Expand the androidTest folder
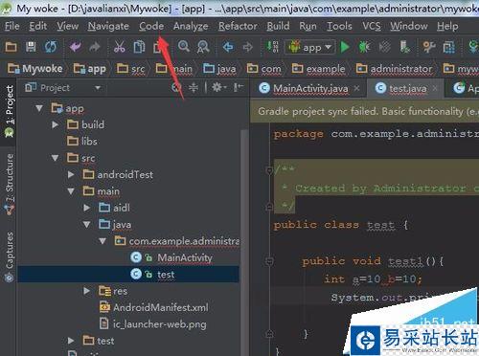 coord(71,174)
